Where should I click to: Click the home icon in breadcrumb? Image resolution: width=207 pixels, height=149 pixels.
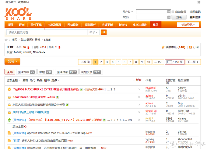coord(6,40)
